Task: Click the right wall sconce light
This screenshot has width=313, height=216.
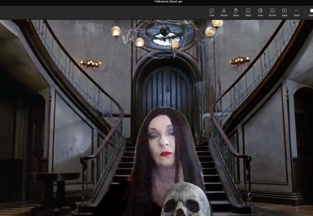Action: pos(240,61)
